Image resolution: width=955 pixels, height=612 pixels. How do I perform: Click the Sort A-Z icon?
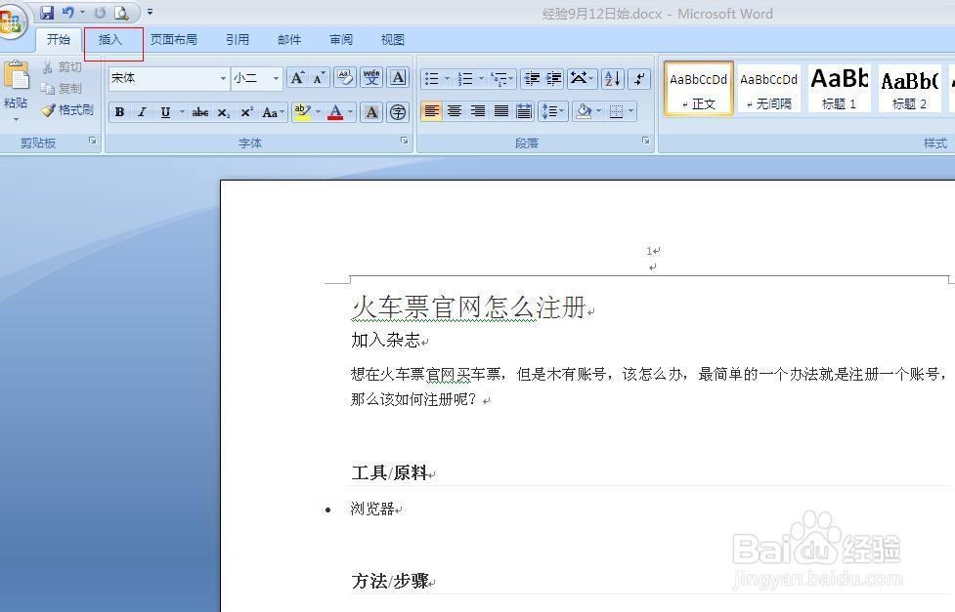pyautogui.click(x=612, y=78)
